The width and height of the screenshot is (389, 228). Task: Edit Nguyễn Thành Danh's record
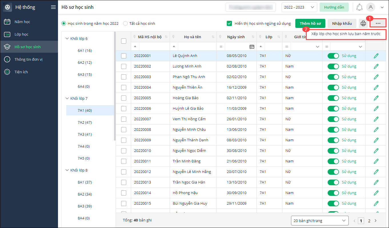[376, 140]
